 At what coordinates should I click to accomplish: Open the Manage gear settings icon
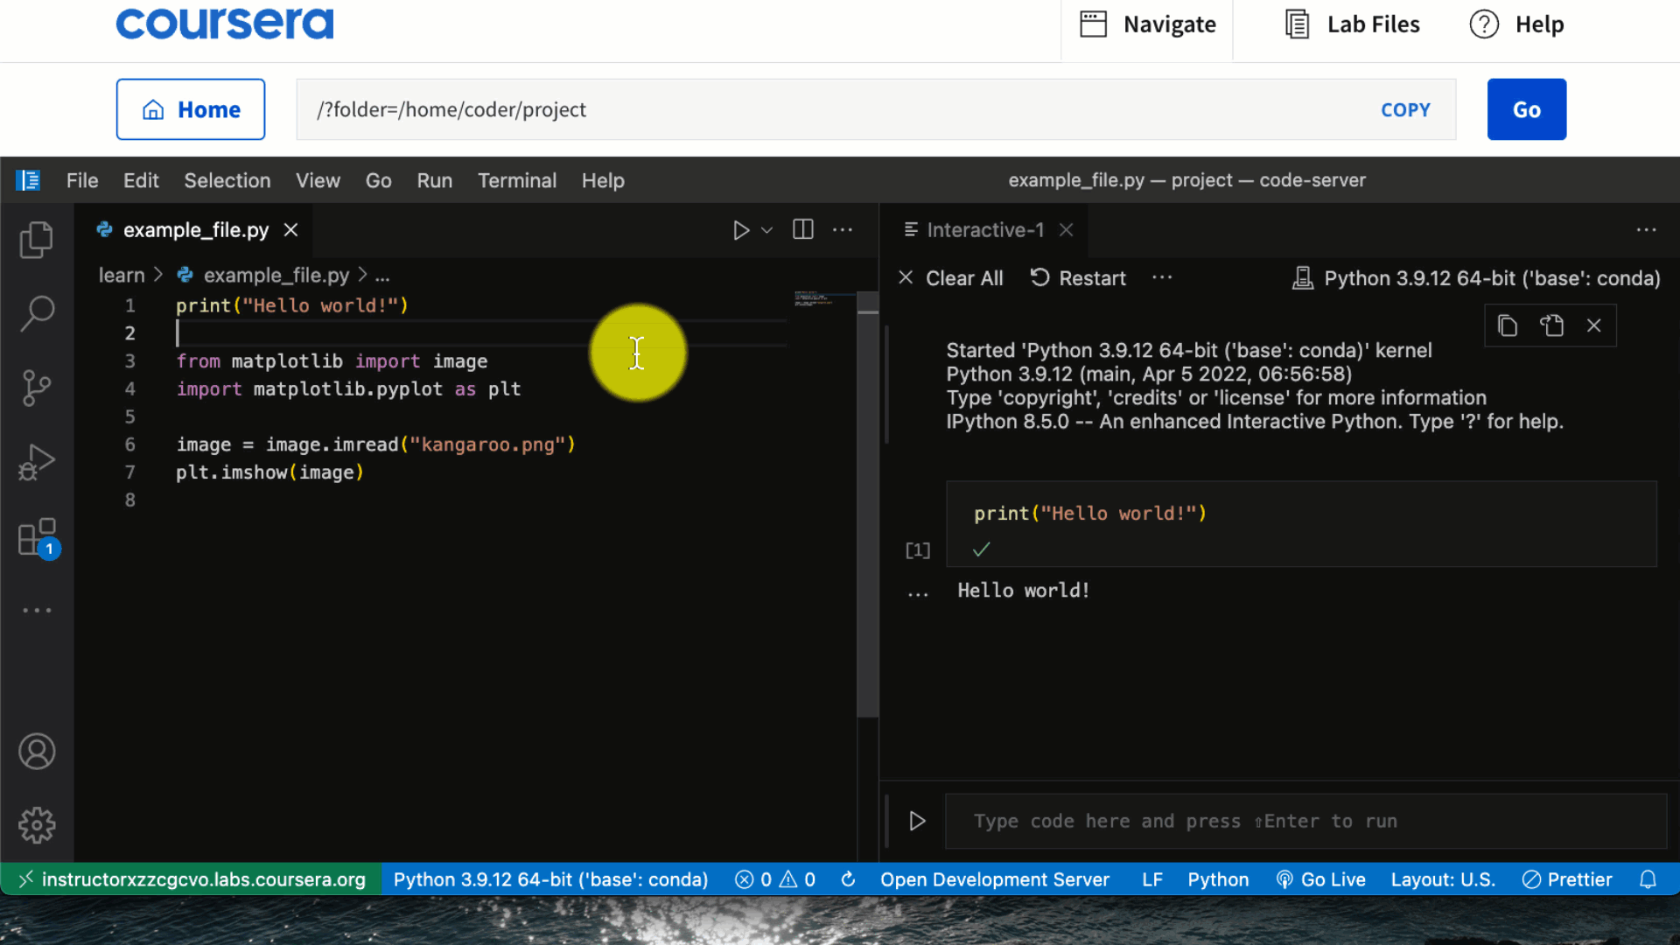[x=37, y=825]
